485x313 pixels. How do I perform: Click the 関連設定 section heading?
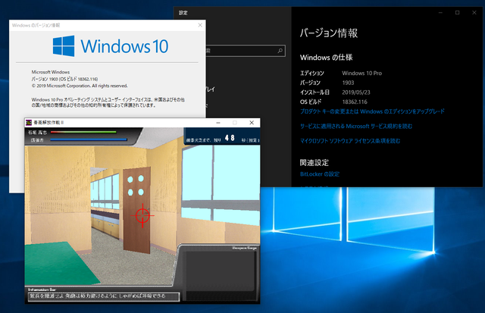(x=314, y=163)
